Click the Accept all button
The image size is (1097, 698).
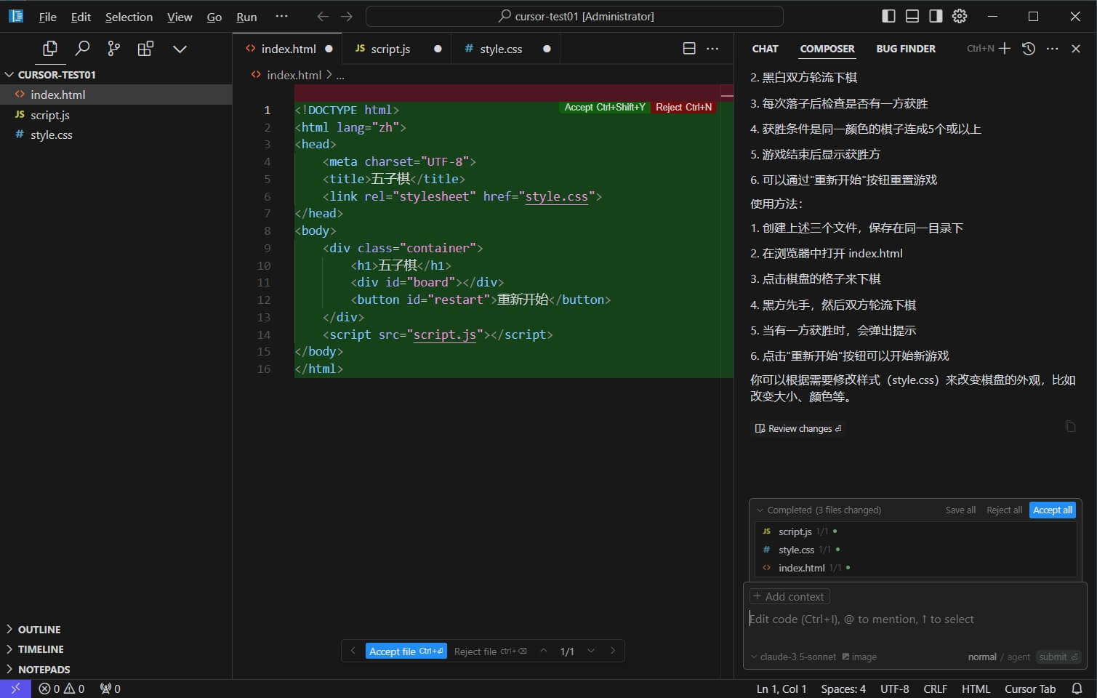[x=1053, y=510]
